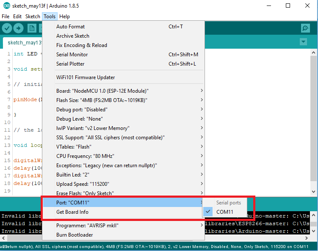Click editor vertical scrollbar up arrow
This screenshot has height=251, width=318.
click(313, 52)
